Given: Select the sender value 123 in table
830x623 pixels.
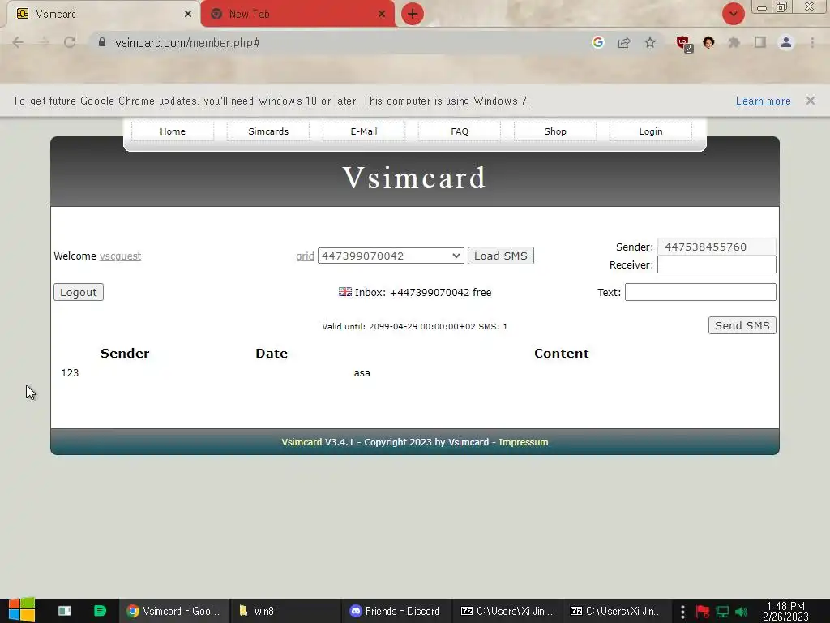Looking at the screenshot, I should [x=70, y=373].
